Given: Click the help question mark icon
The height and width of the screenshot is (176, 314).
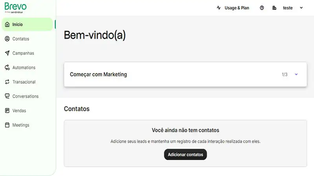Looking at the screenshot, I should pyautogui.click(x=262, y=8).
